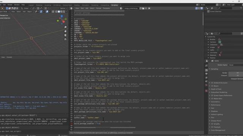Toggle word wrap in text editor
This screenshot has width=243, height=136.
199,8
